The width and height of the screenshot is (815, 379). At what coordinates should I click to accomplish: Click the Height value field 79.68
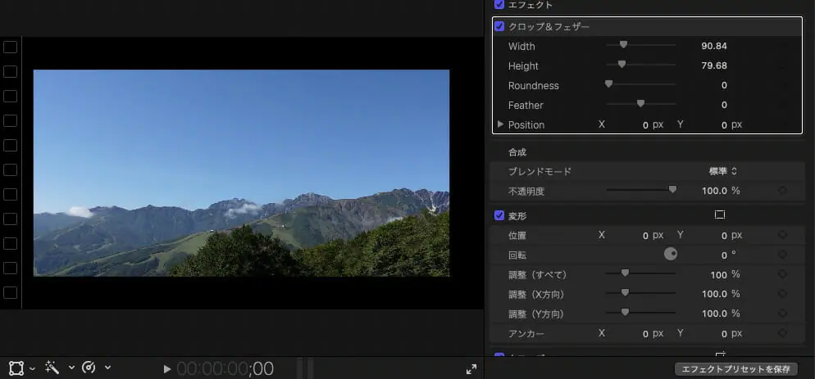(714, 65)
